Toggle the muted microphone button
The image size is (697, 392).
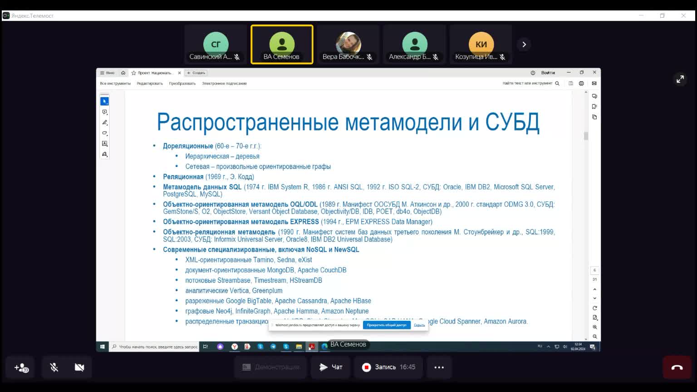(54, 367)
